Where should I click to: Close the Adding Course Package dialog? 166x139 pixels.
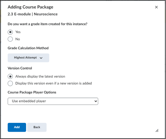coord(156,7)
